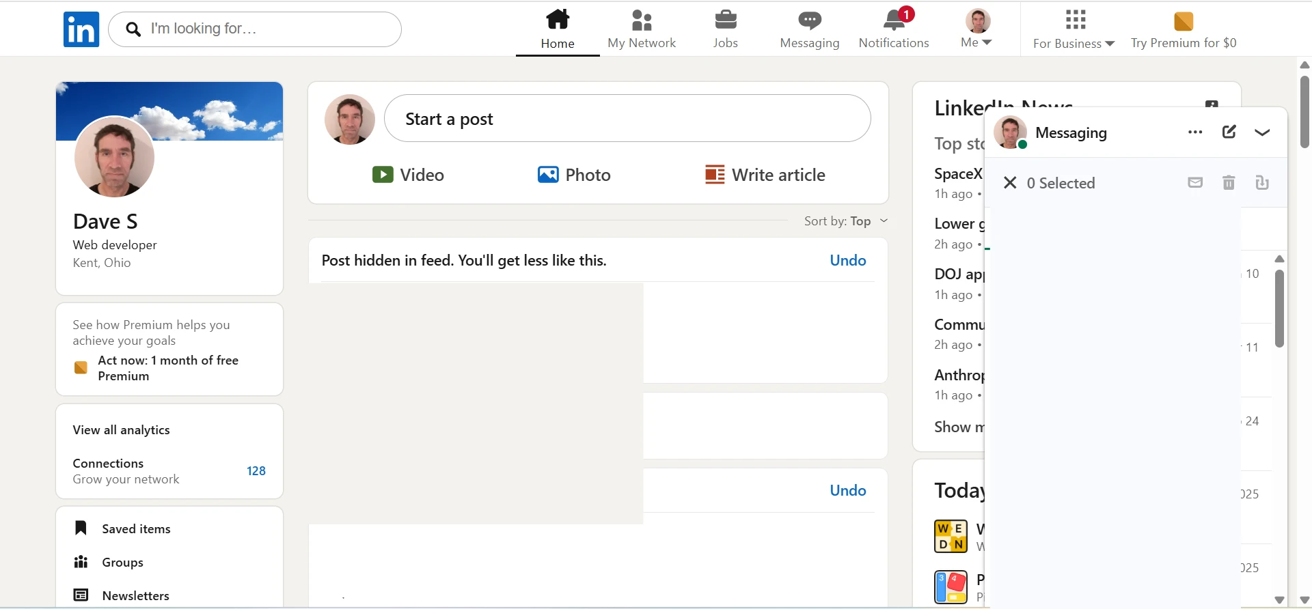The height and width of the screenshot is (609, 1312).
Task: Open Saved items bookmark icon
Action: coord(81,528)
